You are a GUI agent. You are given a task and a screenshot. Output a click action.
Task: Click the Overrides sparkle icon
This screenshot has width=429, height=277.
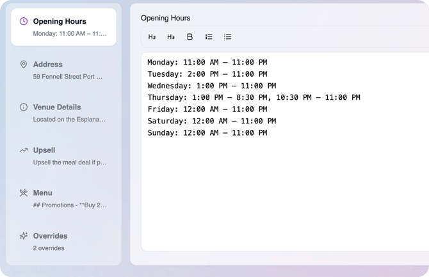24,235
